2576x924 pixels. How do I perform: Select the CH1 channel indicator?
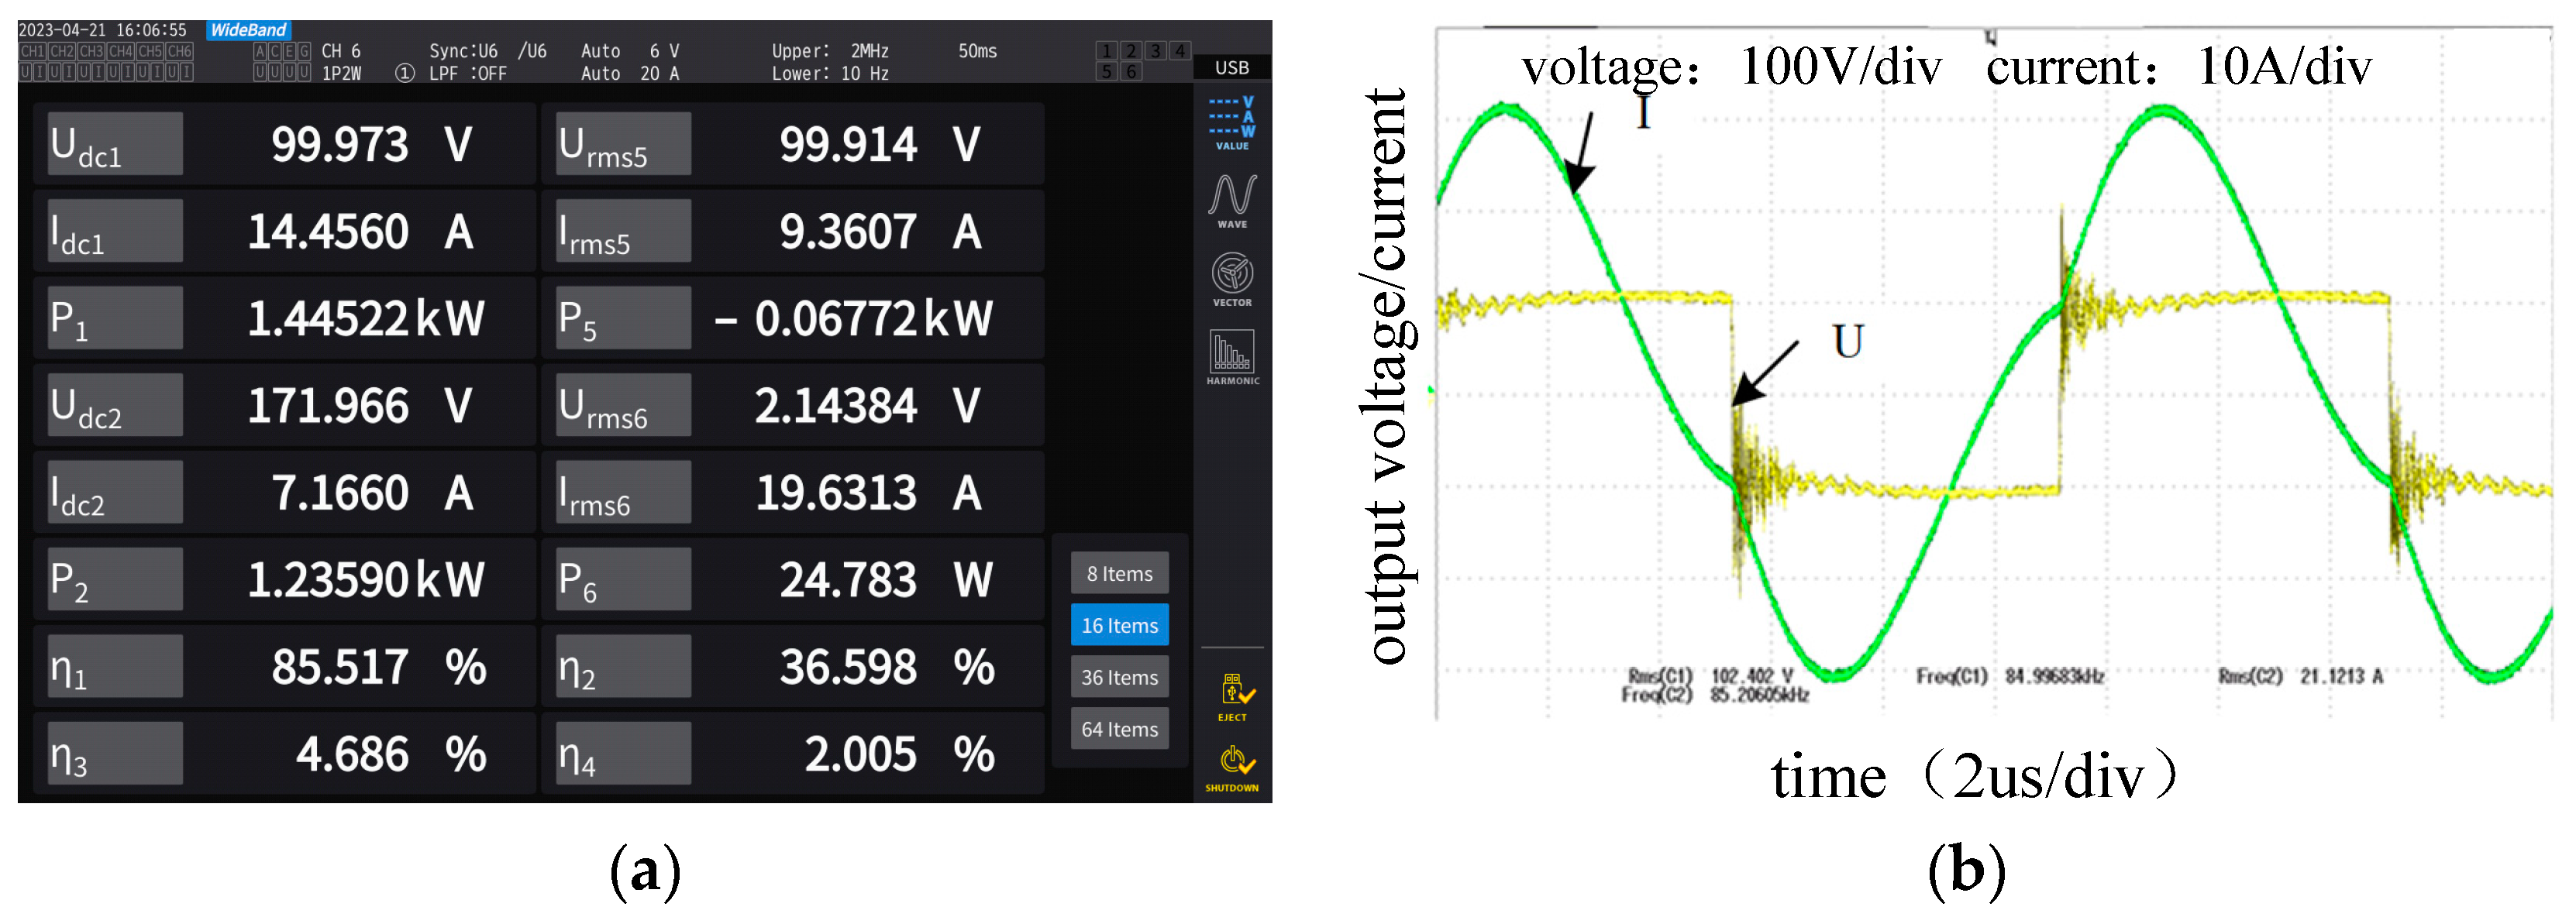point(32,51)
